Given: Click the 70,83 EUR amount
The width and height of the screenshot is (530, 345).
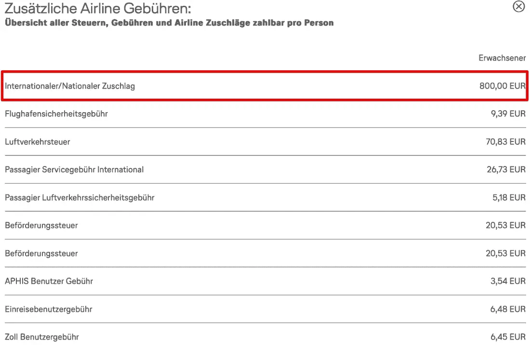Looking at the screenshot, I should point(506,142).
